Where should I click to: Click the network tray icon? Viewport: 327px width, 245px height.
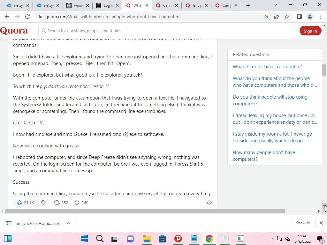[280, 239]
